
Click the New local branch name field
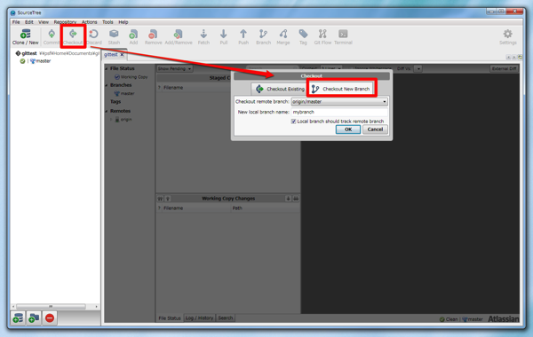(x=339, y=112)
